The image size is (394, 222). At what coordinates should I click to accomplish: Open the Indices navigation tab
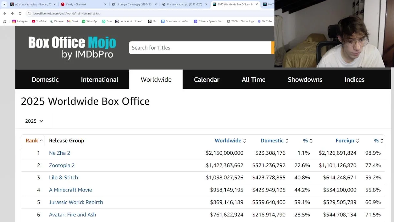coord(355,80)
